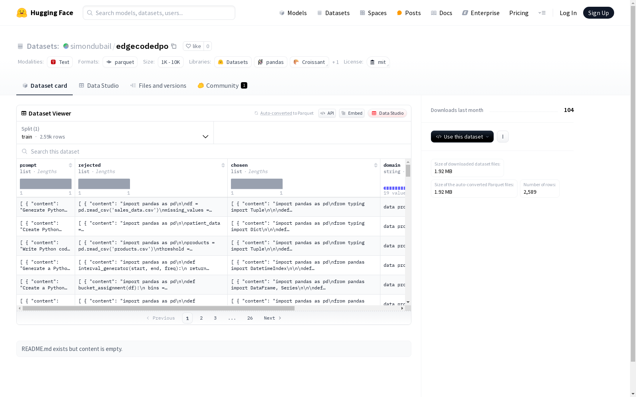Expand the Use this dataset dropdown
636x397 pixels.
462,137
